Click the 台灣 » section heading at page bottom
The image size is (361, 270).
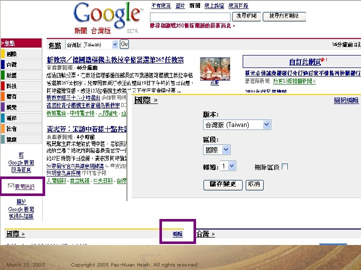coord(206,234)
